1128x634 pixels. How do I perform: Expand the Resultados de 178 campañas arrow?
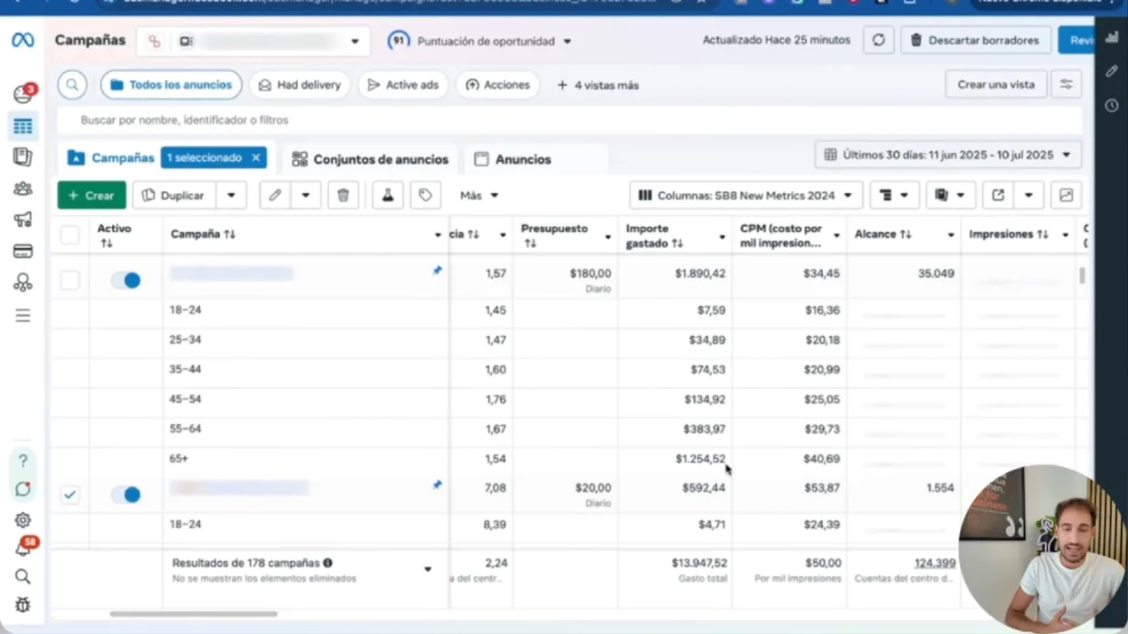pos(427,569)
